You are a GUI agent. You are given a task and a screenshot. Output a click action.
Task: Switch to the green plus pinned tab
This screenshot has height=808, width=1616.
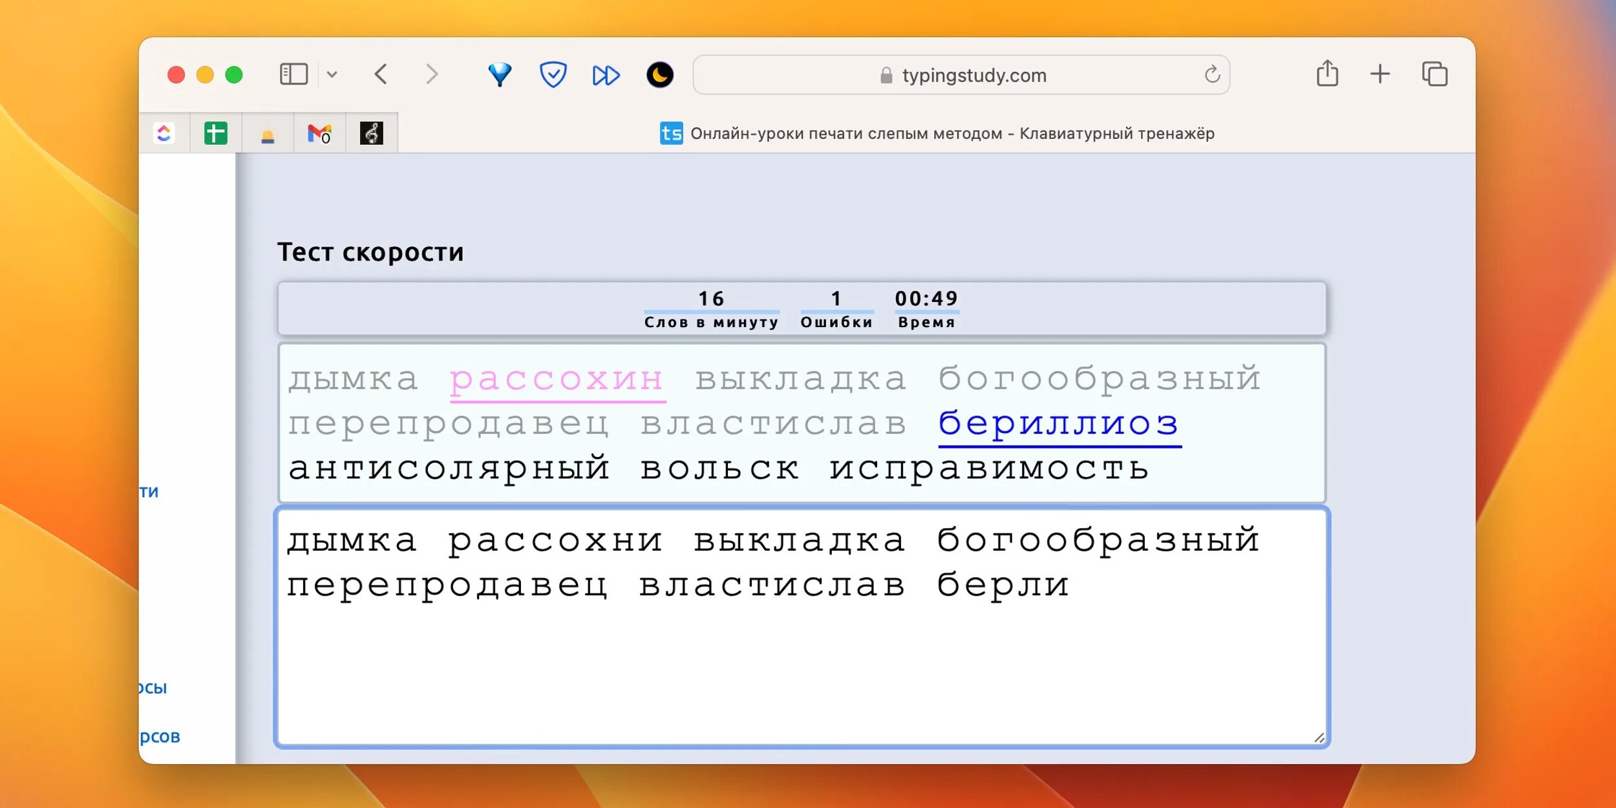(x=216, y=133)
